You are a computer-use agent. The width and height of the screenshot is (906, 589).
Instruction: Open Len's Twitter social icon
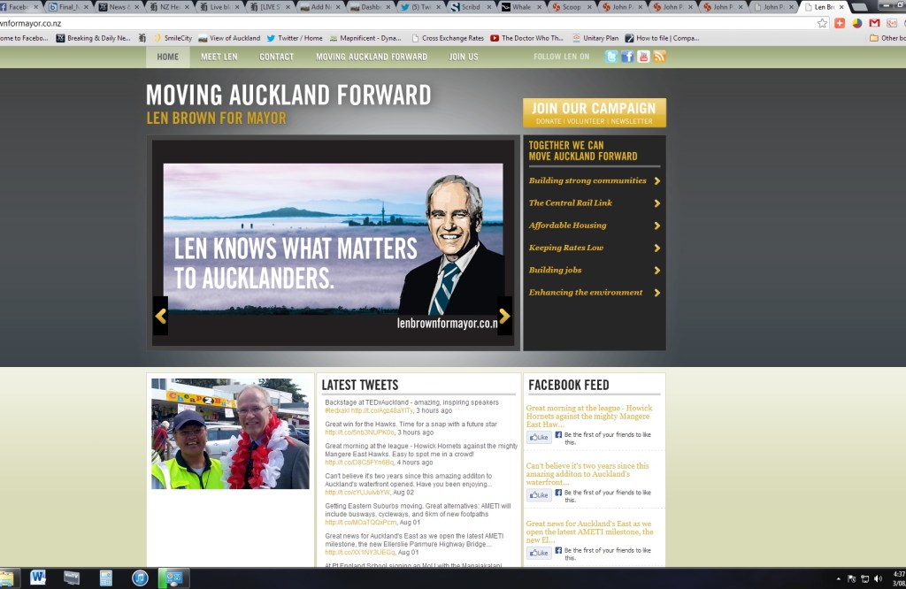click(610, 57)
